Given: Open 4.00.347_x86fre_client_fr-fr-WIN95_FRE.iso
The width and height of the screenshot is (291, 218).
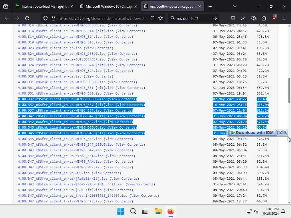Looking at the screenshot, I should (x=60, y=201).
